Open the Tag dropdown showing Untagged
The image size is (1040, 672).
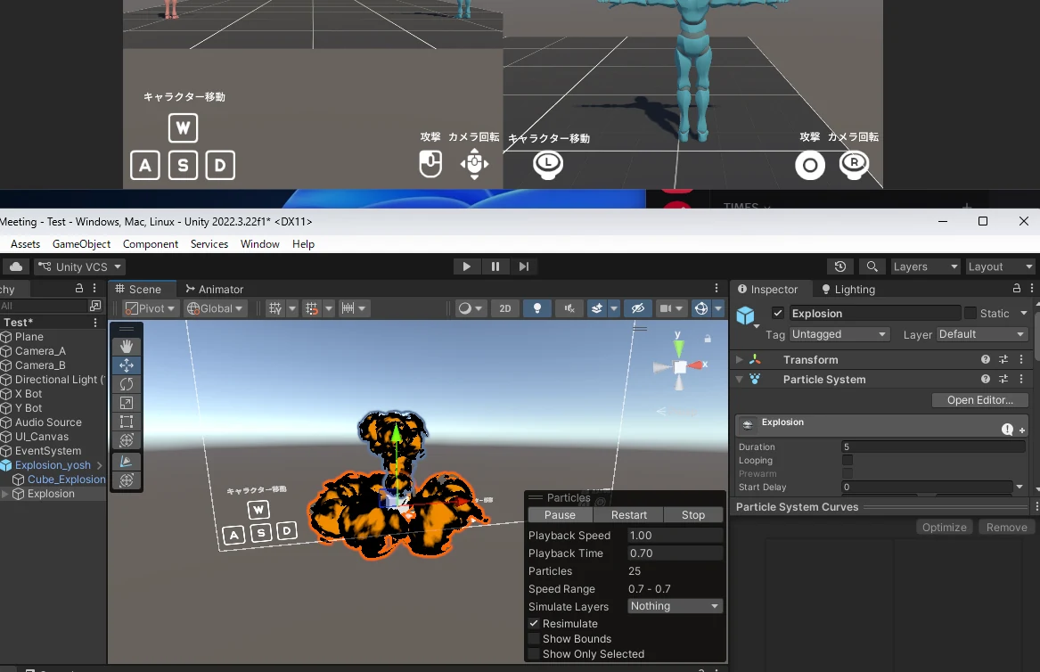(839, 334)
